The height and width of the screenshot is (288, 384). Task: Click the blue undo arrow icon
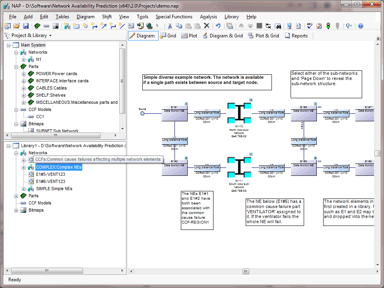218,26
